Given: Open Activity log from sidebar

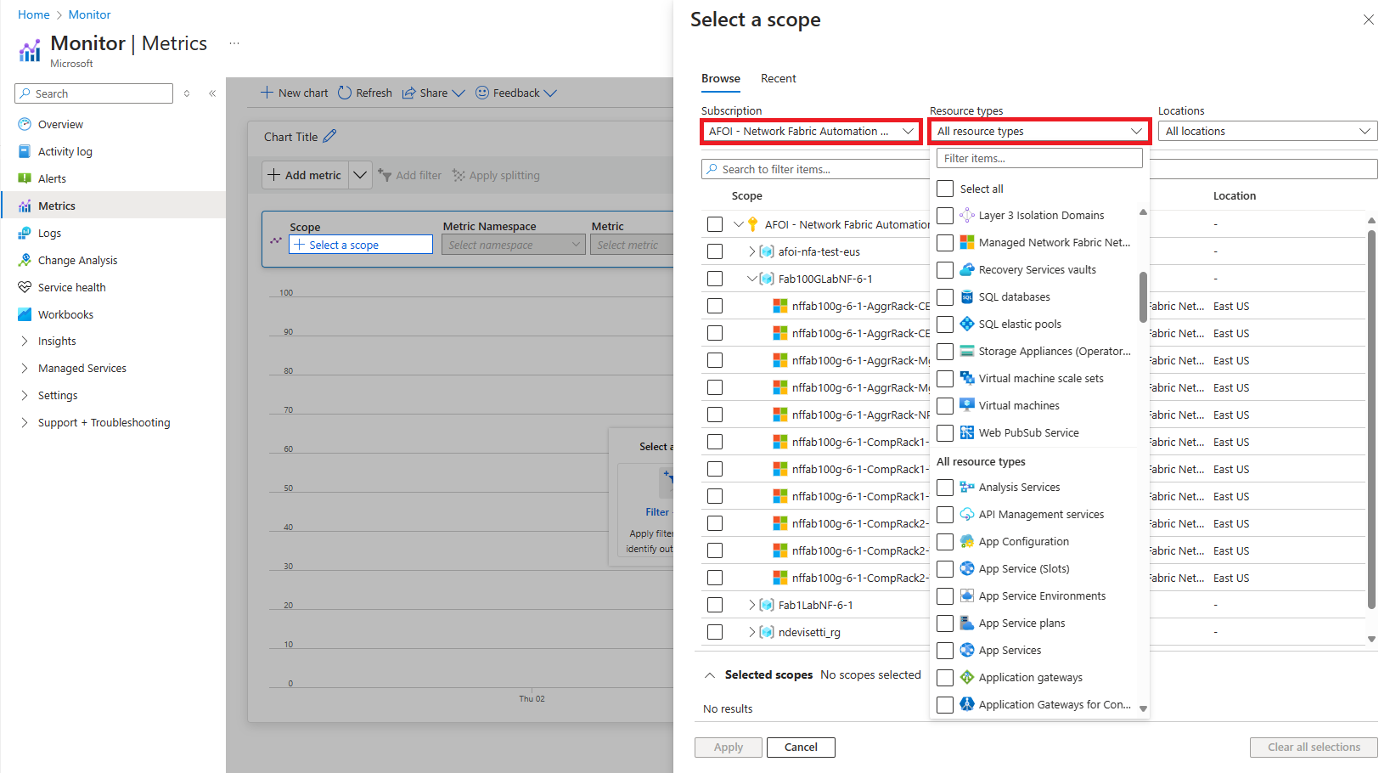Looking at the screenshot, I should coord(65,151).
